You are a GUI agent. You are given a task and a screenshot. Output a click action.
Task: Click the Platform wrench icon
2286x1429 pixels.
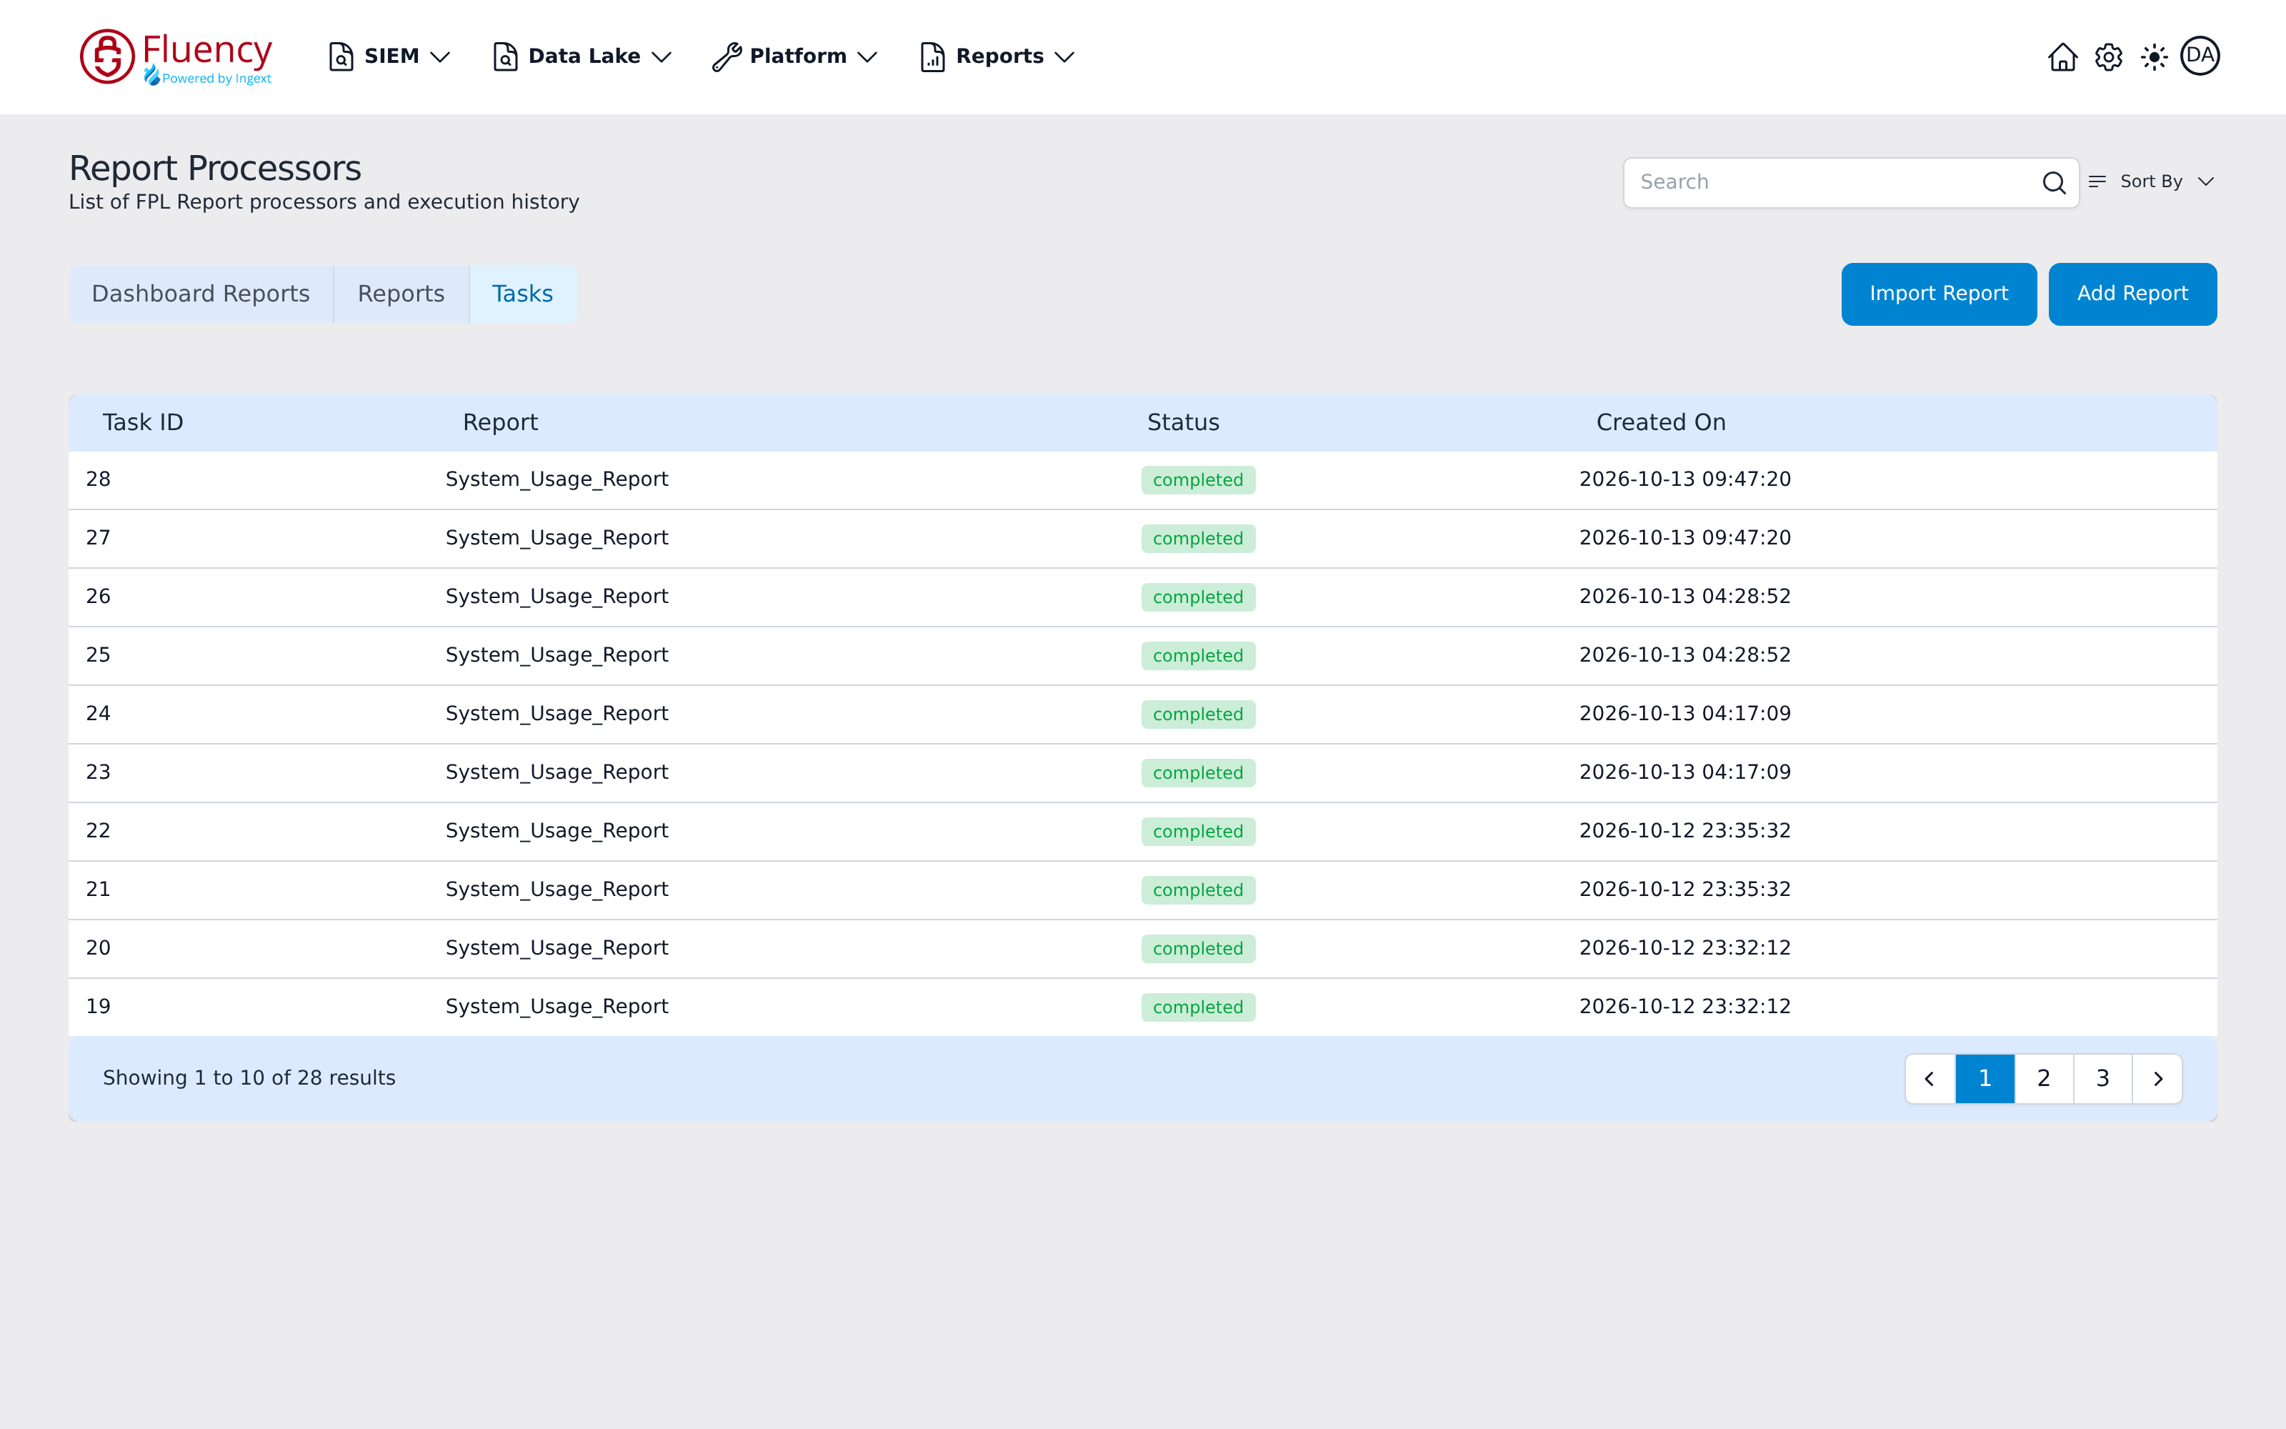coord(727,56)
